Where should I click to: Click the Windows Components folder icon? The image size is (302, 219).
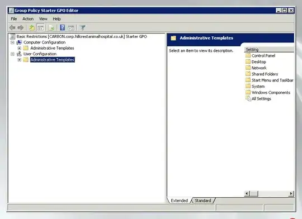coord(248,92)
